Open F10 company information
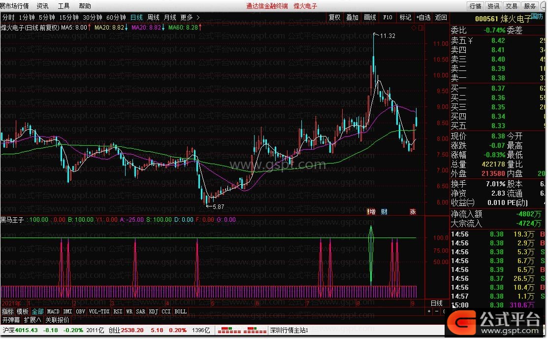548x339 pixels. pyautogui.click(x=387, y=17)
